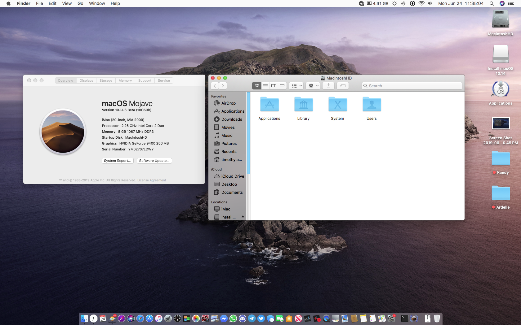
Task: Select gallery view in Finder toolbar
Action: coord(282,86)
